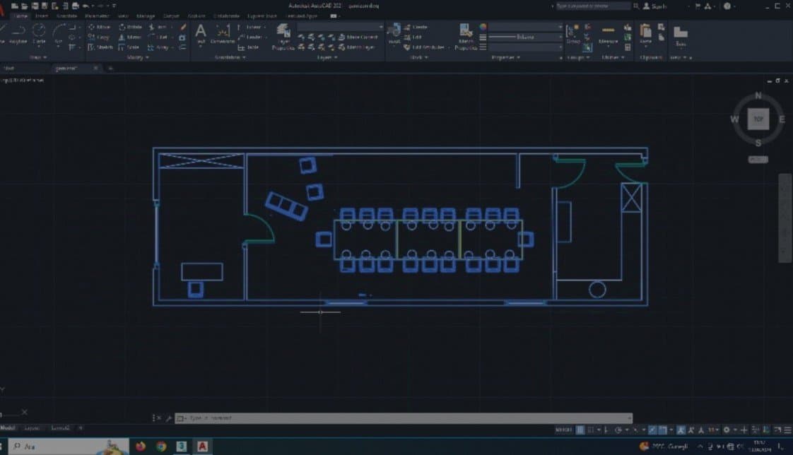Activate the Copy tool
The image size is (793, 455).
(x=99, y=37)
